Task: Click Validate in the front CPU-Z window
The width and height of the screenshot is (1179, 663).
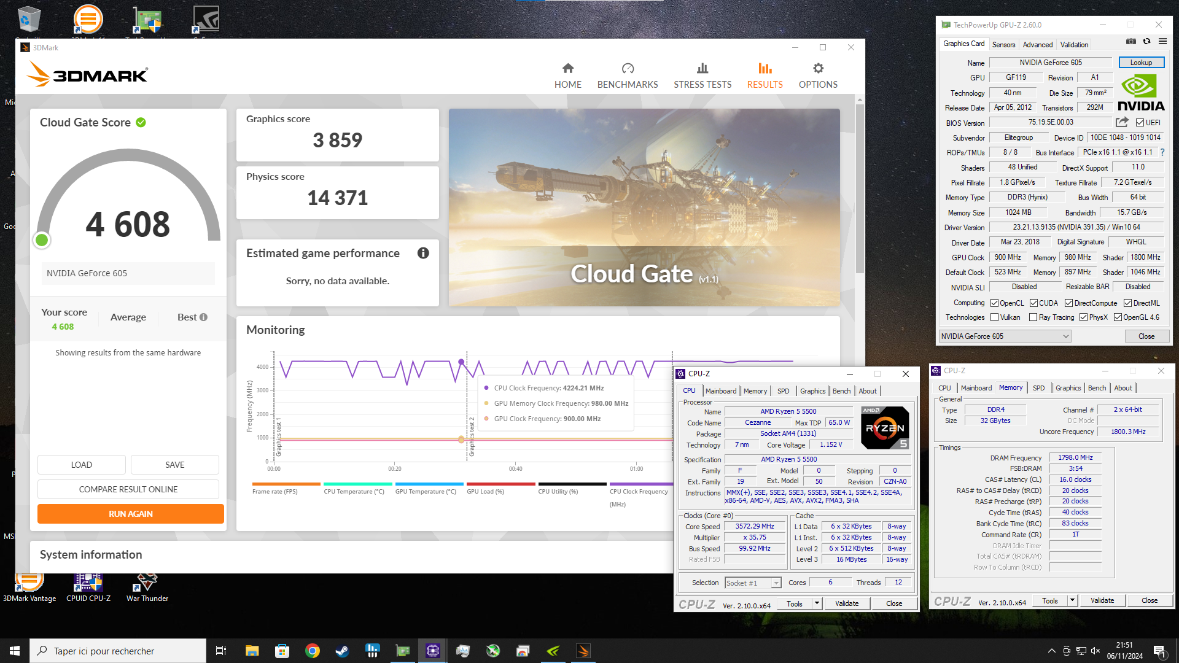Action: click(846, 603)
